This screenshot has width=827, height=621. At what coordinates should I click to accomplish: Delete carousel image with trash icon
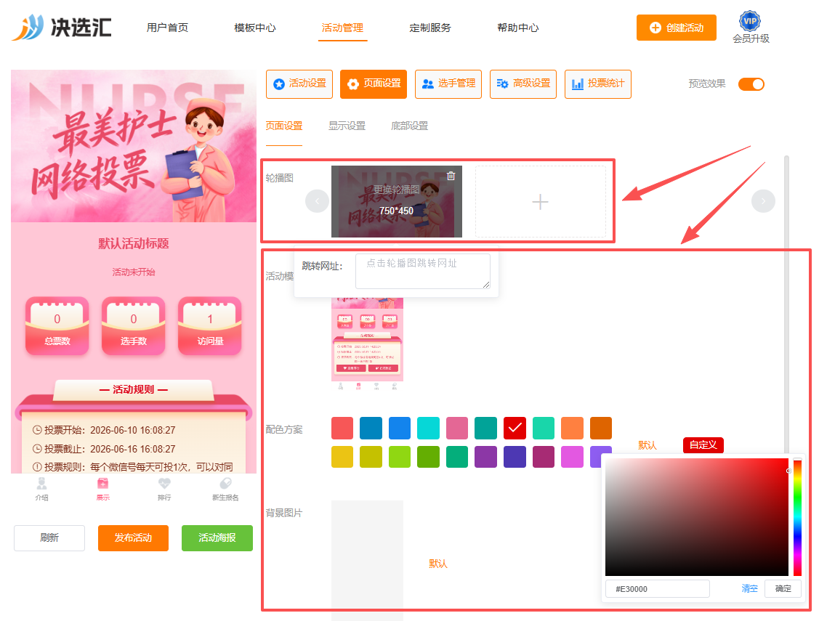pos(451,176)
